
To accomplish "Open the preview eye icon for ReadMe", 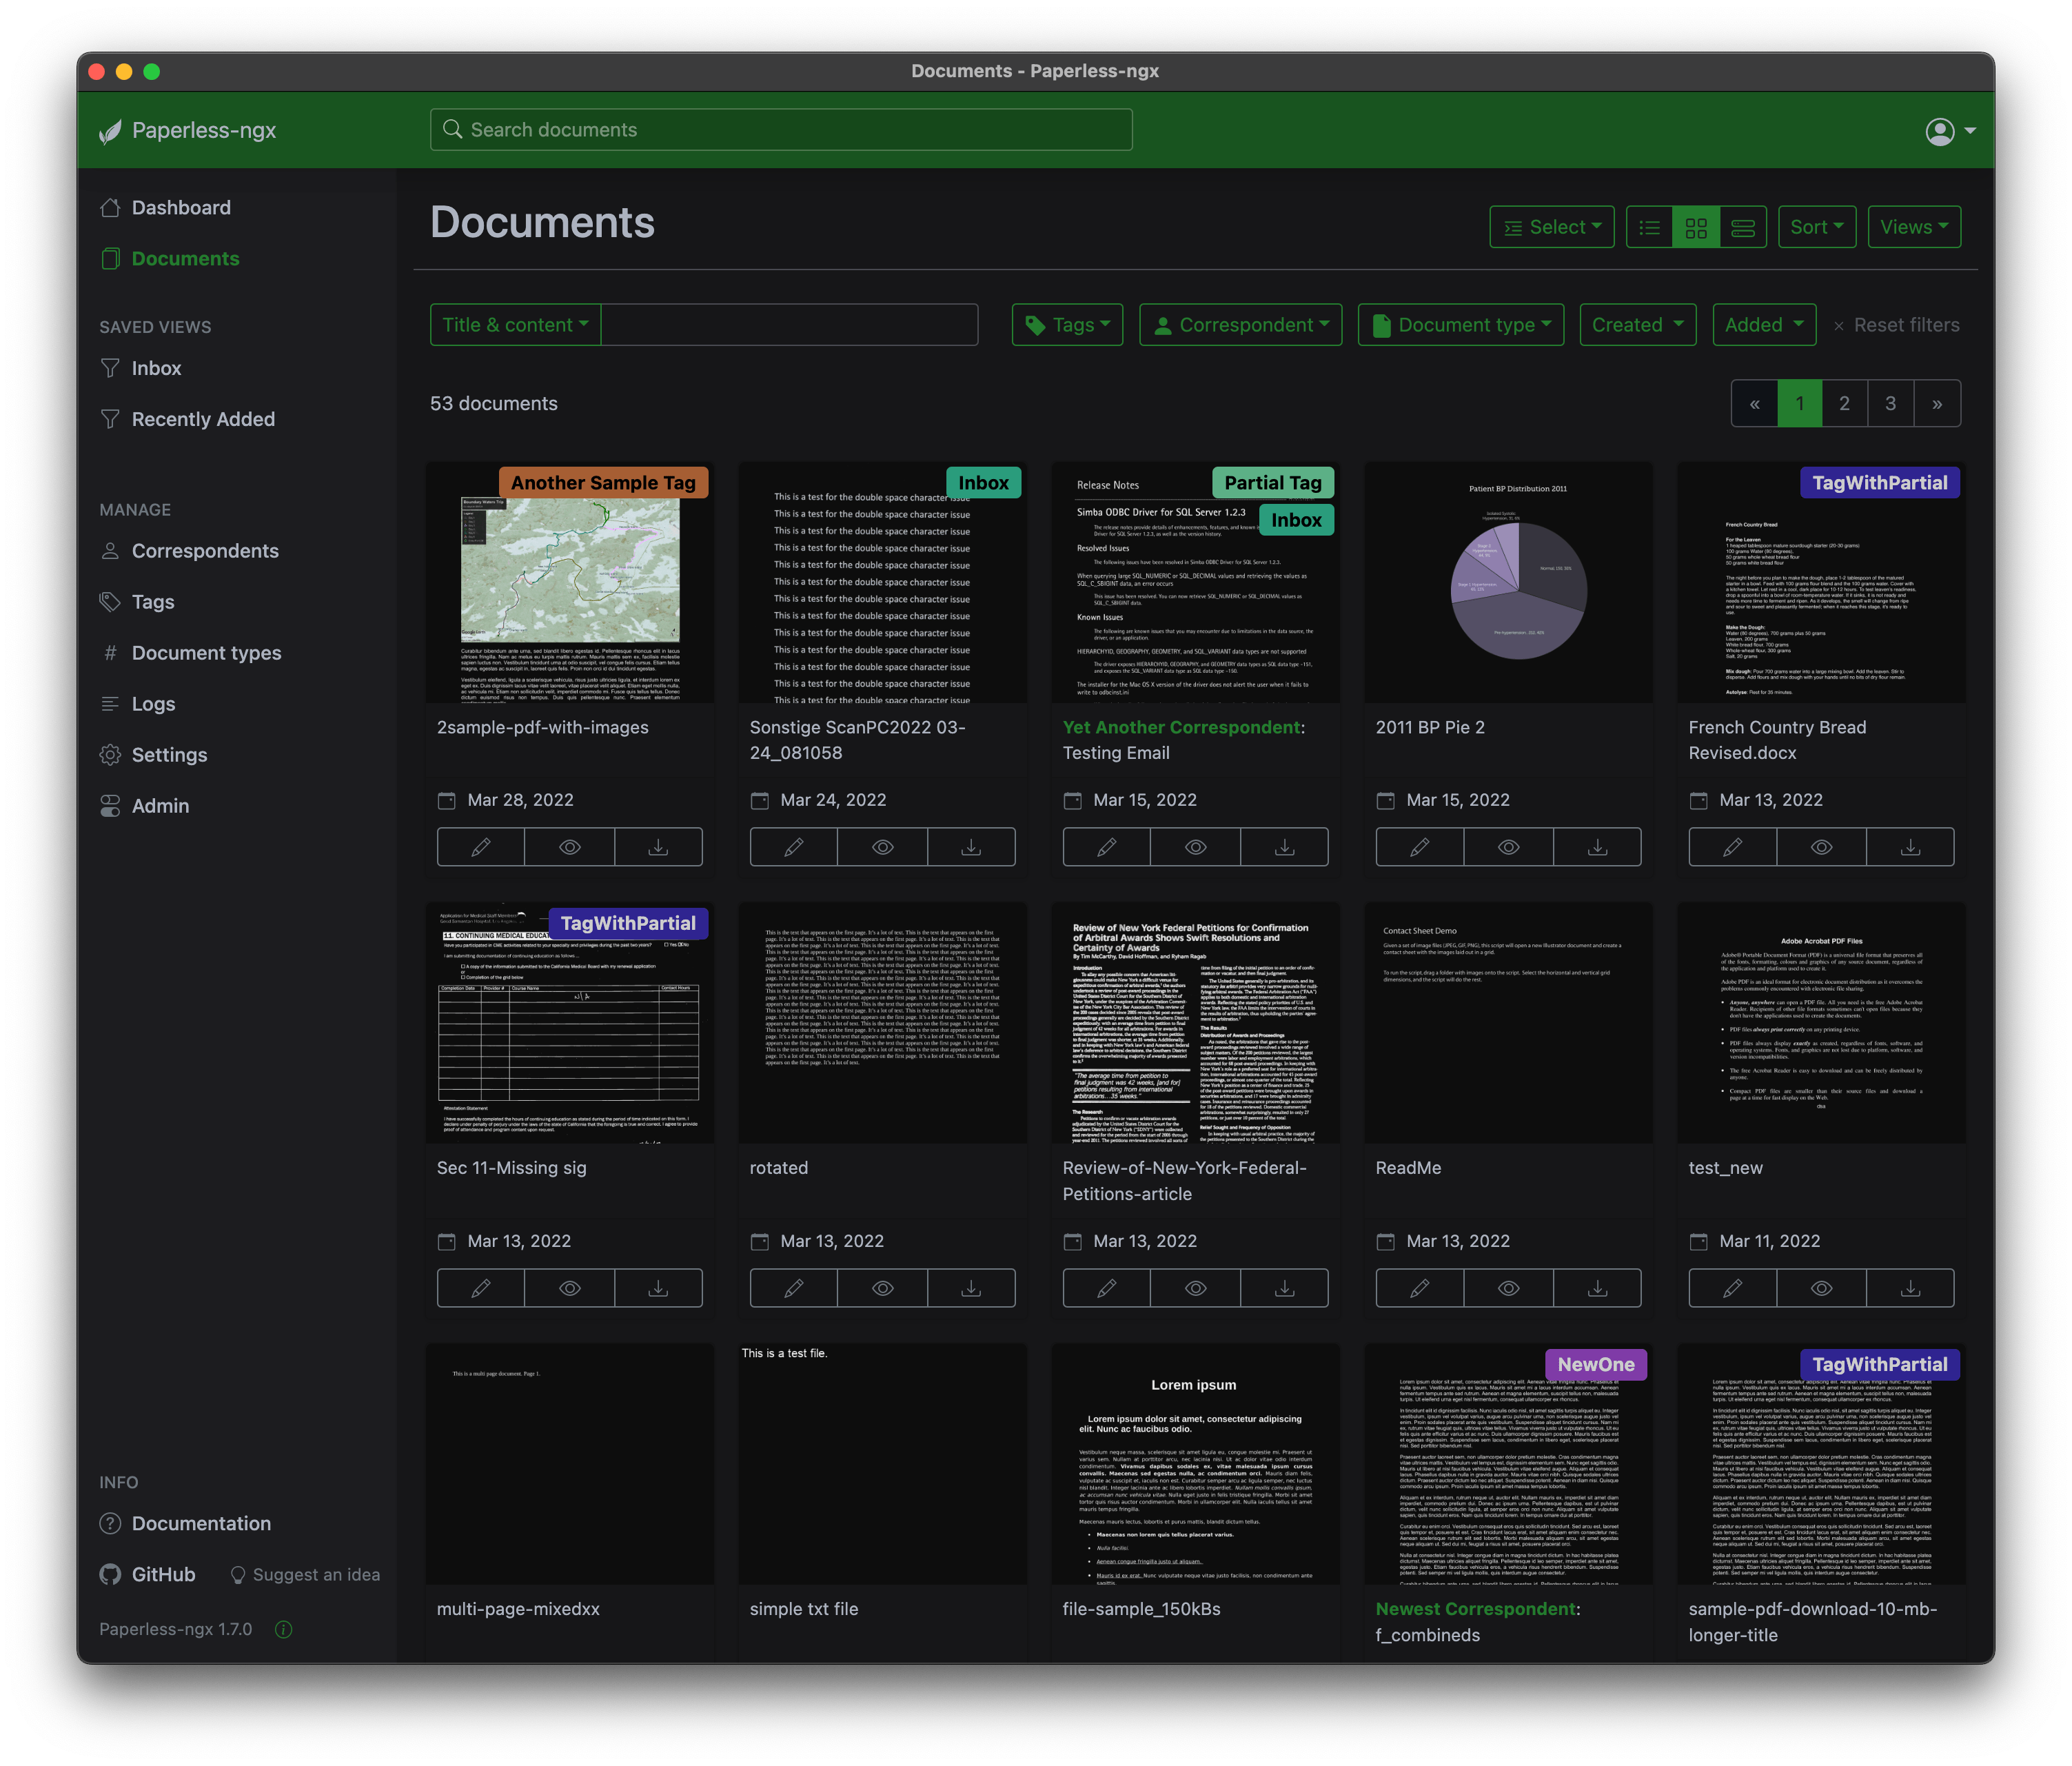I will [x=1509, y=1288].
